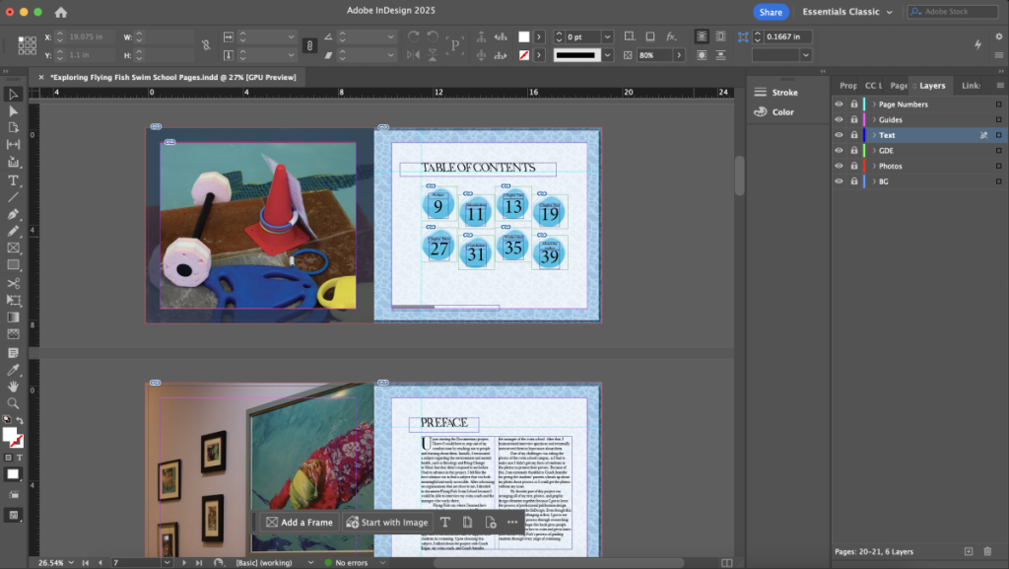The width and height of the screenshot is (1009, 569).
Task: Select the Scissors tool
Action: click(x=13, y=283)
